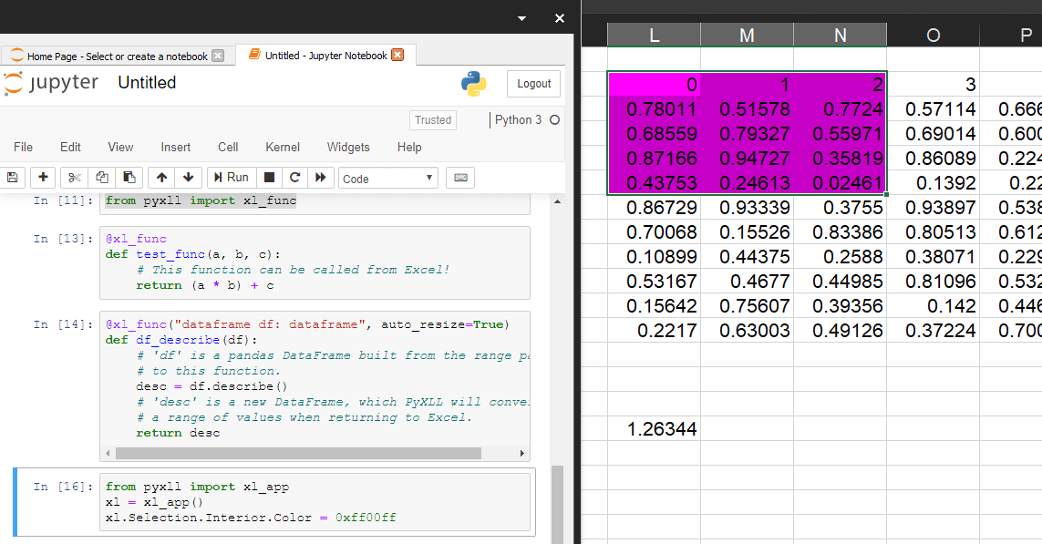This screenshot has height=544, width=1042.
Task: Save the notebook with the save icon
Action: click(x=14, y=177)
